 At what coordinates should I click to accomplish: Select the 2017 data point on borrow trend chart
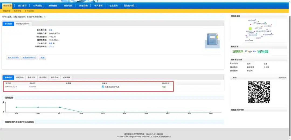coord(60,107)
